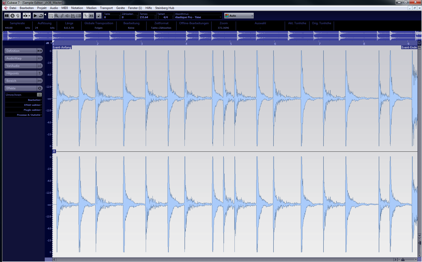422x262 pixels.
Task: Click the Takte value field showing 8
Action: click(x=111, y=17)
